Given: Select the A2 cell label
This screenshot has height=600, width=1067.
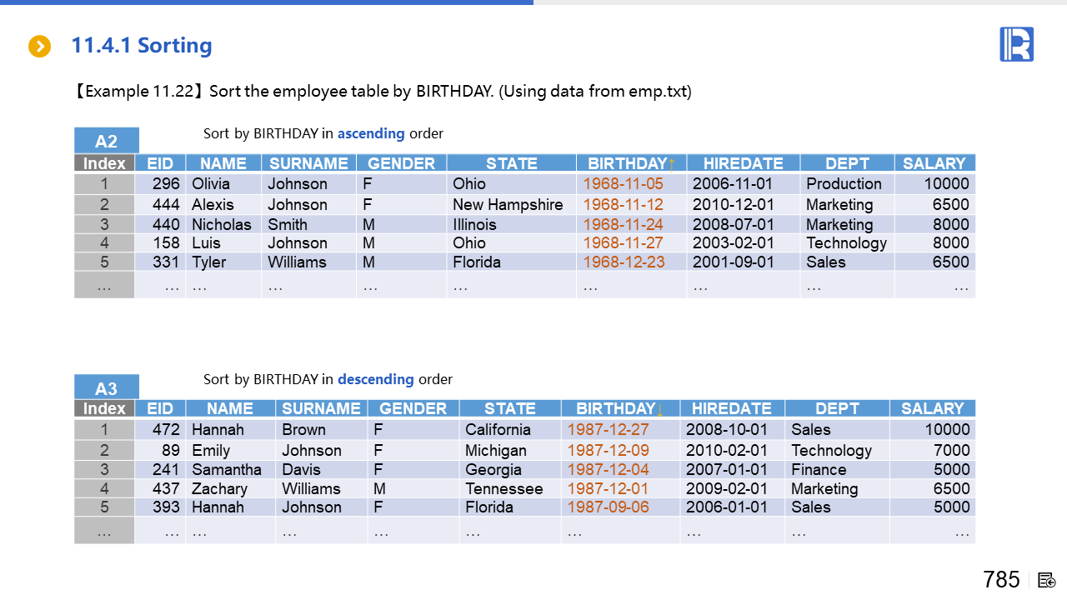Looking at the screenshot, I should [107, 141].
